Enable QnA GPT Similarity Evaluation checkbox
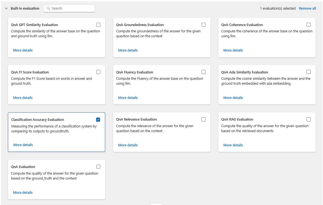Image resolution: width=323 pixels, height=205 pixels. coord(98,25)
